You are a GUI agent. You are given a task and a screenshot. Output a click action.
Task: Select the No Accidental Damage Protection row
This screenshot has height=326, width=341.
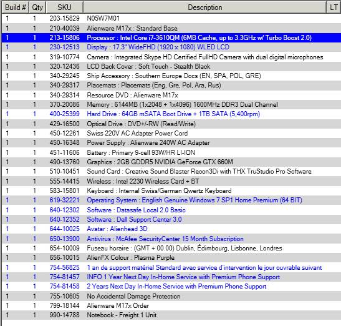tap(171, 296)
